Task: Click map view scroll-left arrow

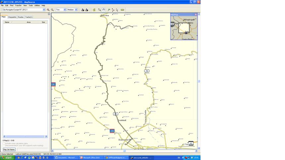Action: 53,151
